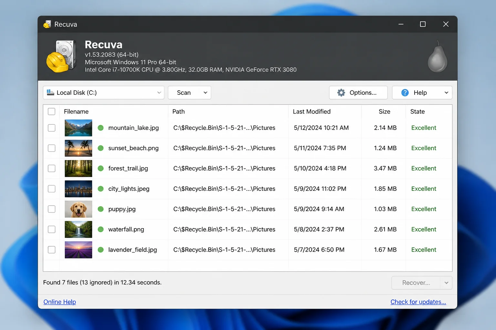Select filename lavender_field.jpg
This screenshot has height=330, width=496.
(132, 250)
